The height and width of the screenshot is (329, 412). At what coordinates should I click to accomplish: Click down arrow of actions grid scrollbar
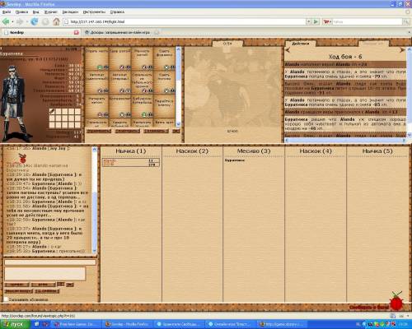click(178, 124)
